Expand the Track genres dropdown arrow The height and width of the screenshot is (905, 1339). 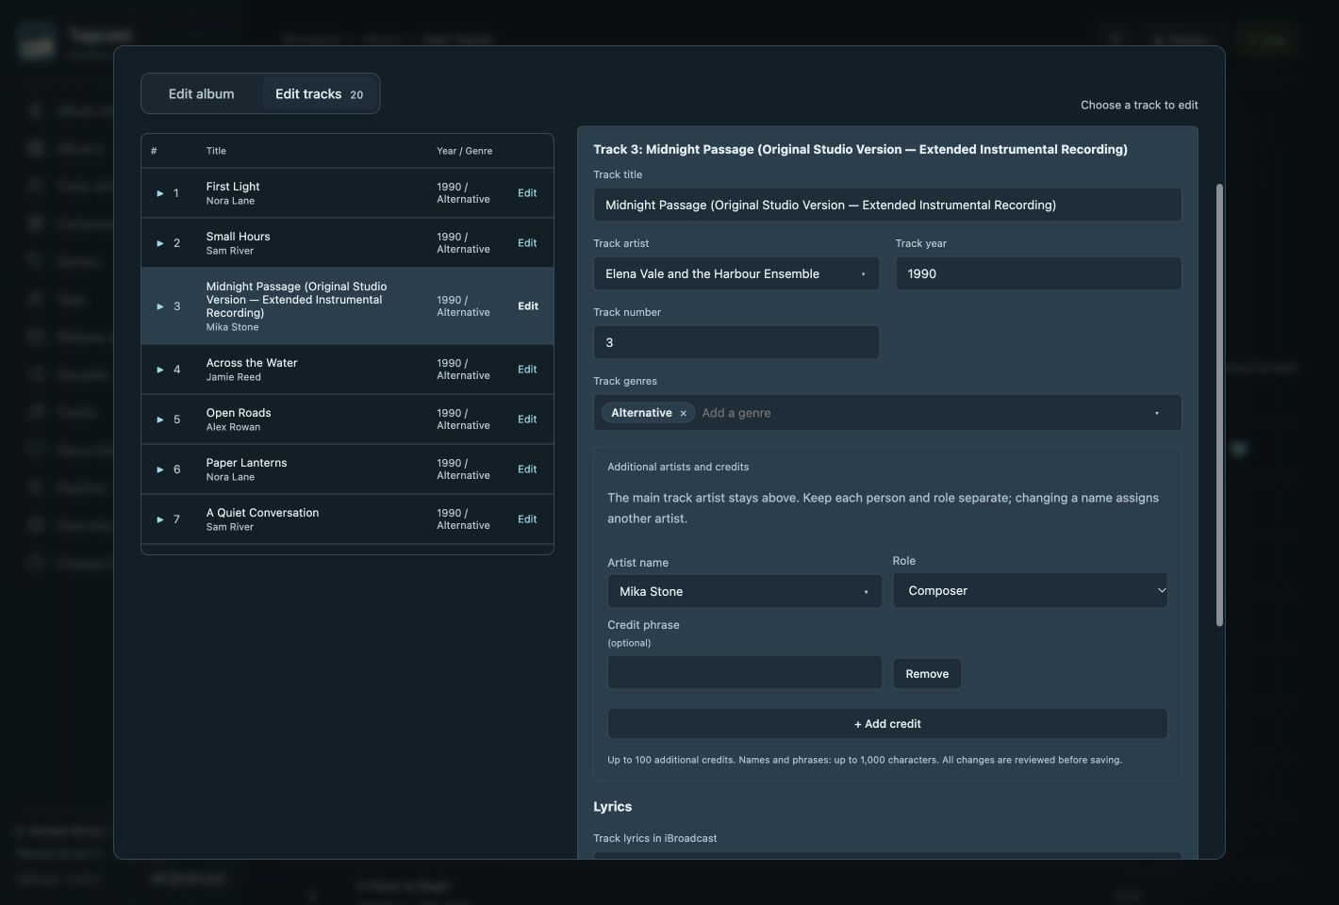click(1157, 413)
